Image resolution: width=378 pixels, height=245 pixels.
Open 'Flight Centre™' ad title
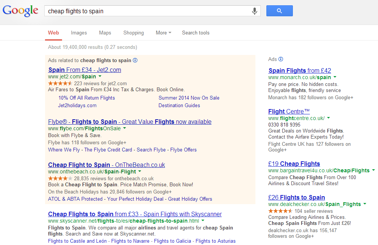tap(289, 111)
